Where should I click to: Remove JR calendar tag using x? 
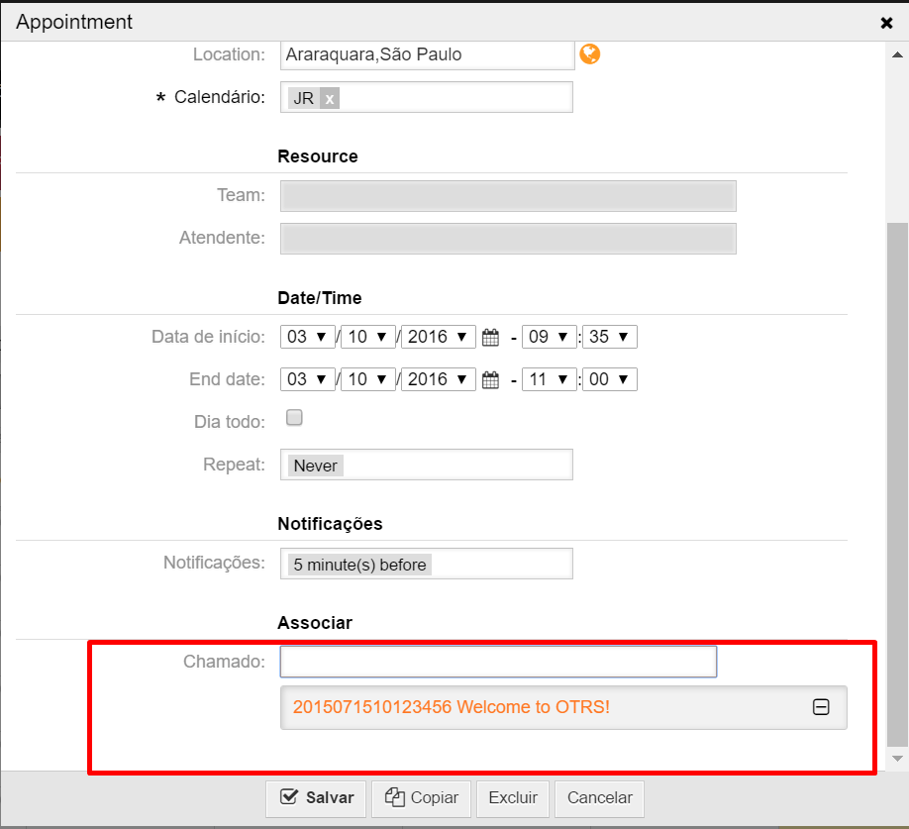click(x=330, y=98)
